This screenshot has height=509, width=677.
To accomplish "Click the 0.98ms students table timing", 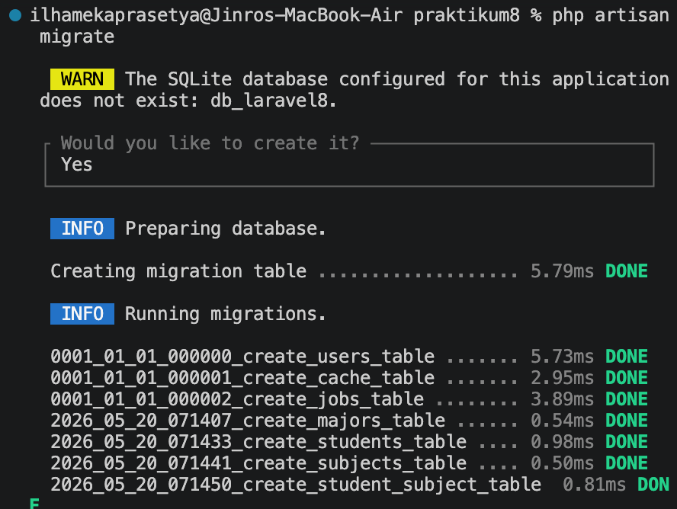I will point(562,442).
